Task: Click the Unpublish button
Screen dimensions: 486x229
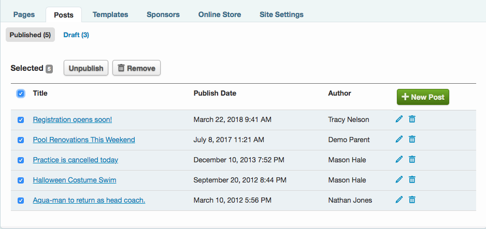Action: (x=86, y=68)
